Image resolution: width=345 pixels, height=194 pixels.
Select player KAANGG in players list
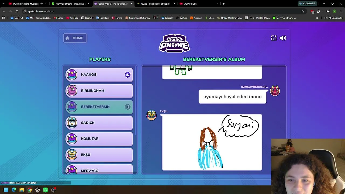coord(99,75)
